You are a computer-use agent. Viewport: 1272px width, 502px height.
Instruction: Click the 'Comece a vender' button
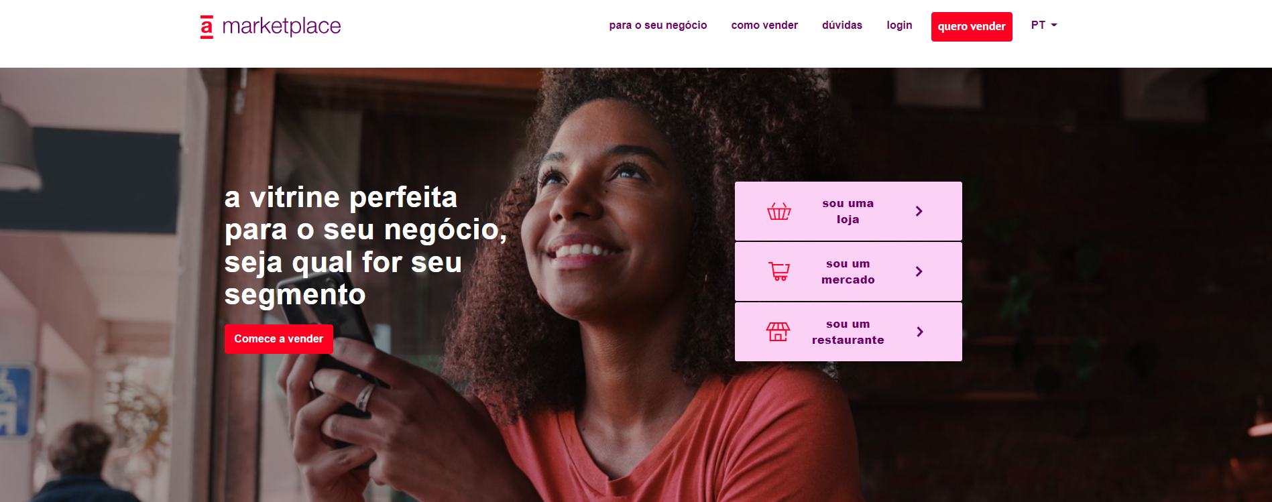pyautogui.click(x=279, y=339)
